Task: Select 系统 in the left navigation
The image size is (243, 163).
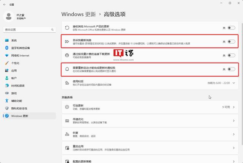Action: [14, 40]
